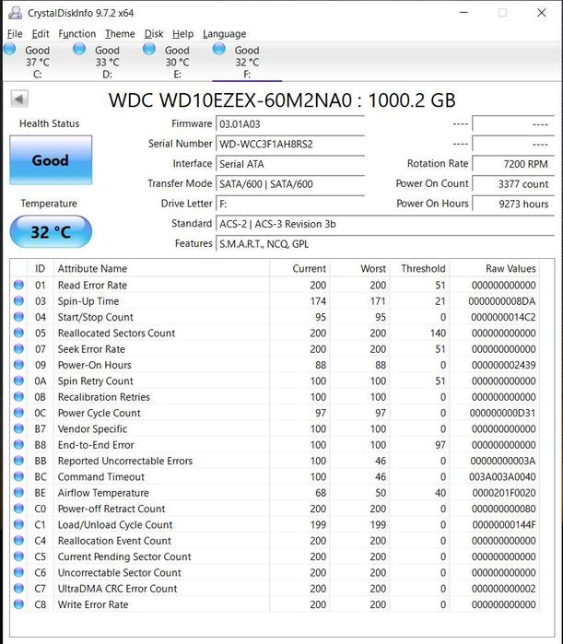Click the Features field S.M.A.R.T., NCQ, GPL

[385, 244]
